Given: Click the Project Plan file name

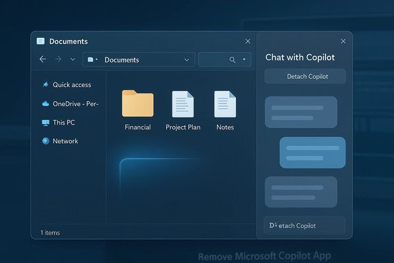Looking at the screenshot, I should pyautogui.click(x=183, y=127).
